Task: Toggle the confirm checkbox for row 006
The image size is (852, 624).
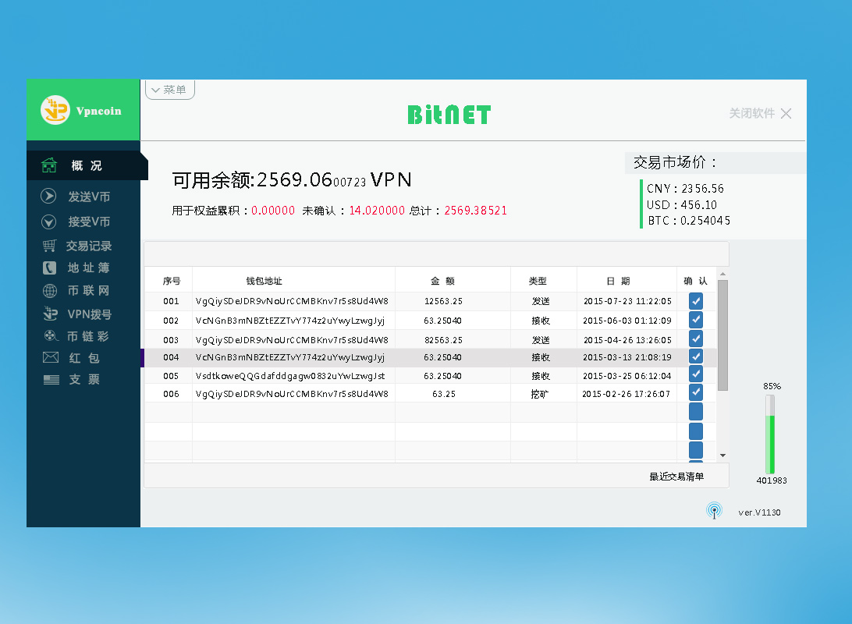Action: click(695, 392)
